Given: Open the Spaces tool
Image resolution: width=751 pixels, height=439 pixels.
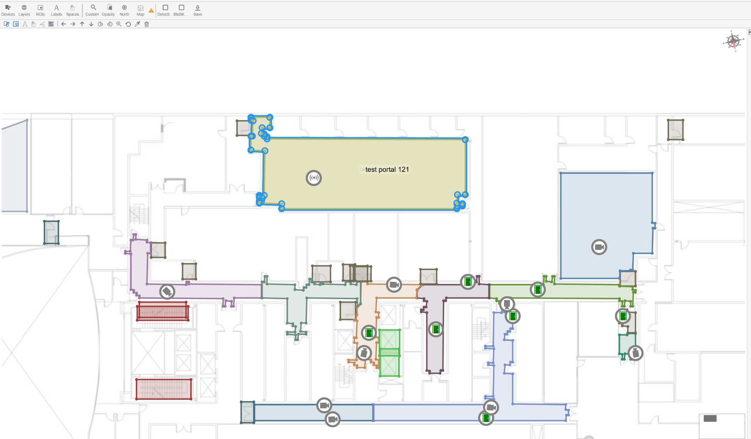Looking at the screenshot, I should coord(73,10).
